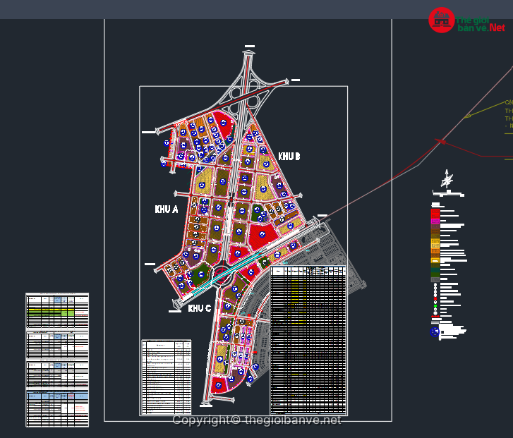Click the table inside the frame's lower-left corner
Image resolution: width=513 pixels, height=438 pixels.
pyautogui.click(x=167, y=377)
